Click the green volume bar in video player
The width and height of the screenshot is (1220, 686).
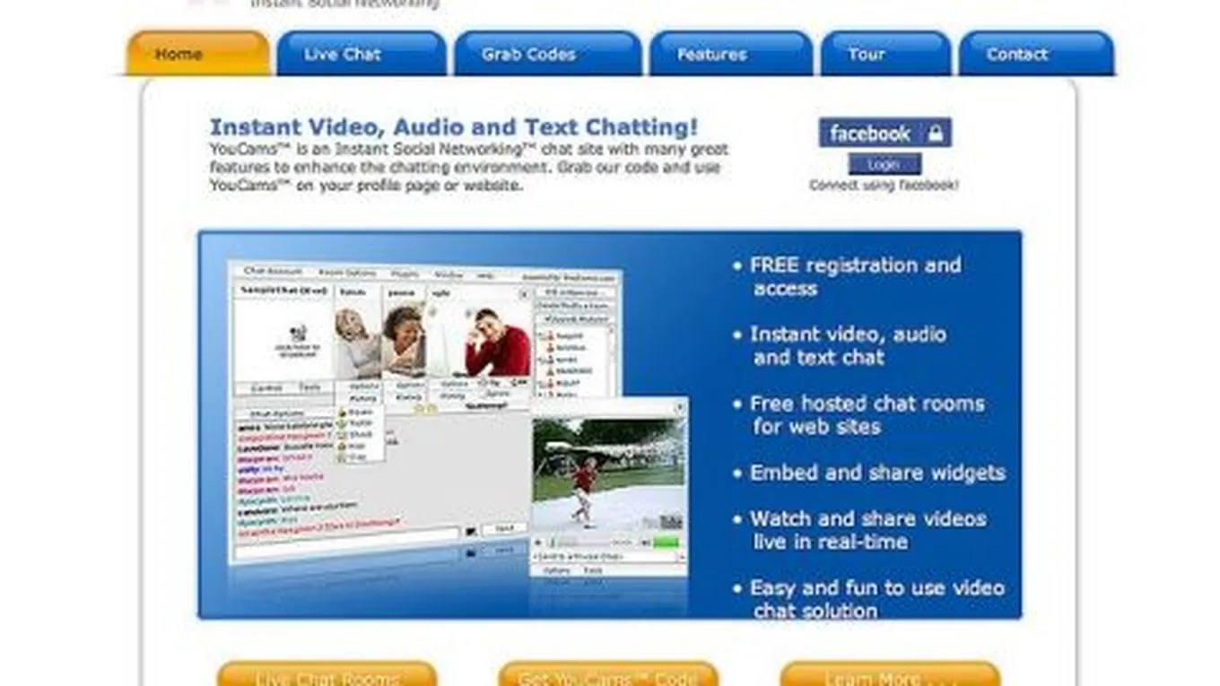pos(666,543)
